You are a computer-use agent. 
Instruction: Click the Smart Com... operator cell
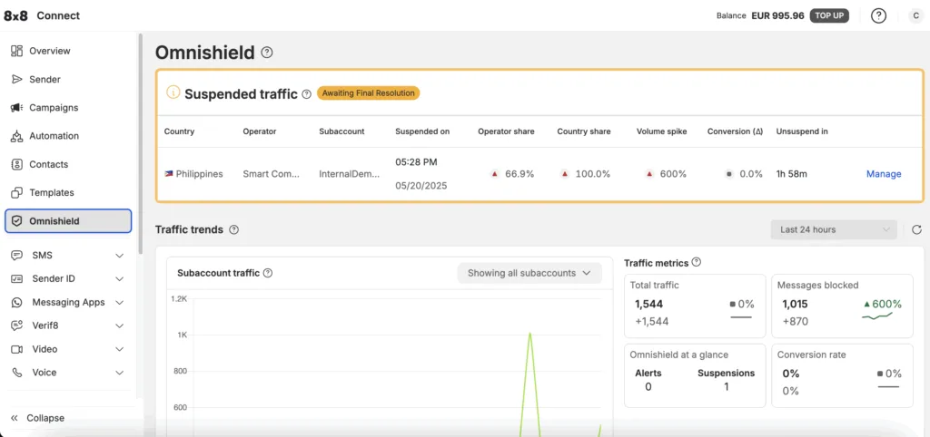tap(271, 174)
